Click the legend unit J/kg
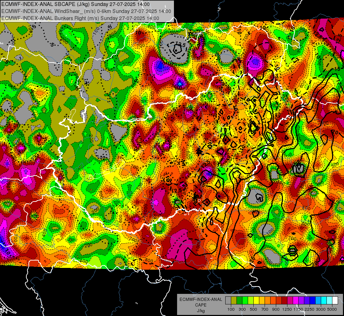Image resolution: width=344 pixels, height=316 pixels. tap(201, 311)
